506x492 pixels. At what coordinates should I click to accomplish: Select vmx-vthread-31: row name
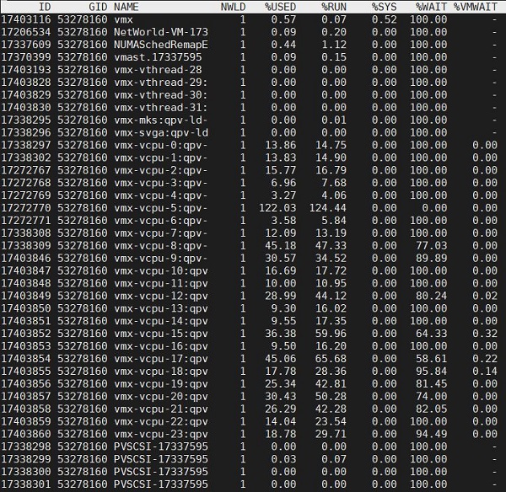(x=161, y=107)
